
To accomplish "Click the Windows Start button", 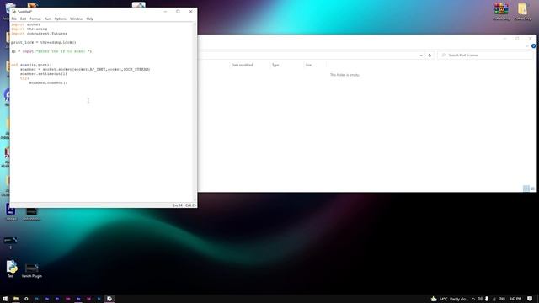I will (5, 299).
